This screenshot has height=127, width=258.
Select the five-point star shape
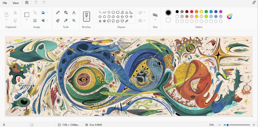pos(100,21)
